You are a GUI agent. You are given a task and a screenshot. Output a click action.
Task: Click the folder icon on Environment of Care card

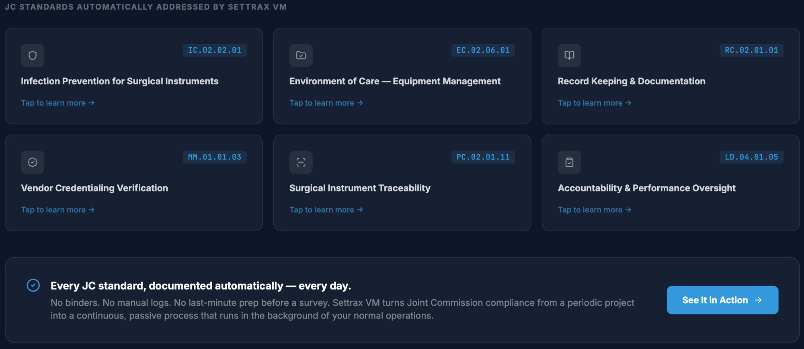(x=301, y=55)
